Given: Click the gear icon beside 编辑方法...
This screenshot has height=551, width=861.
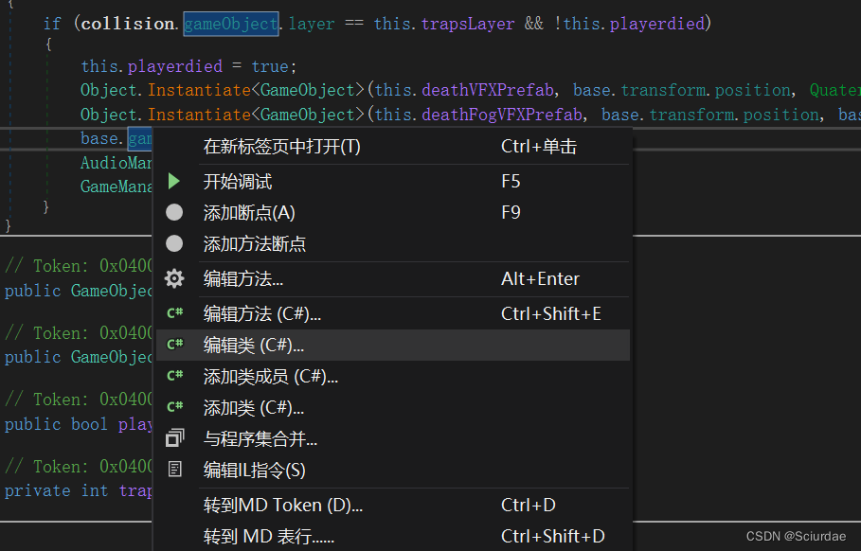Looking at the screenshot, I should point(174,278).
